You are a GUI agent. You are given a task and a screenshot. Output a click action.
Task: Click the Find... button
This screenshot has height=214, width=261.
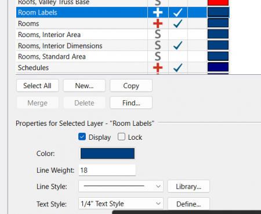pyautogui.click(x=131, y=103)
